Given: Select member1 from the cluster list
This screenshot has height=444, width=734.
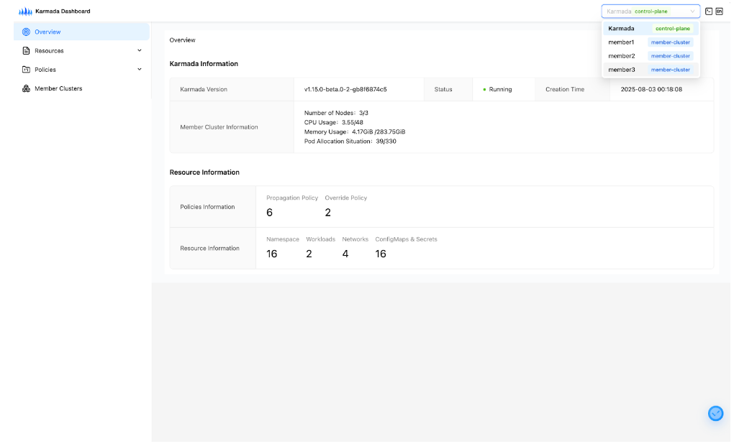Looking at the screenshot, I should pyautogui.click(x=647, y=42).
